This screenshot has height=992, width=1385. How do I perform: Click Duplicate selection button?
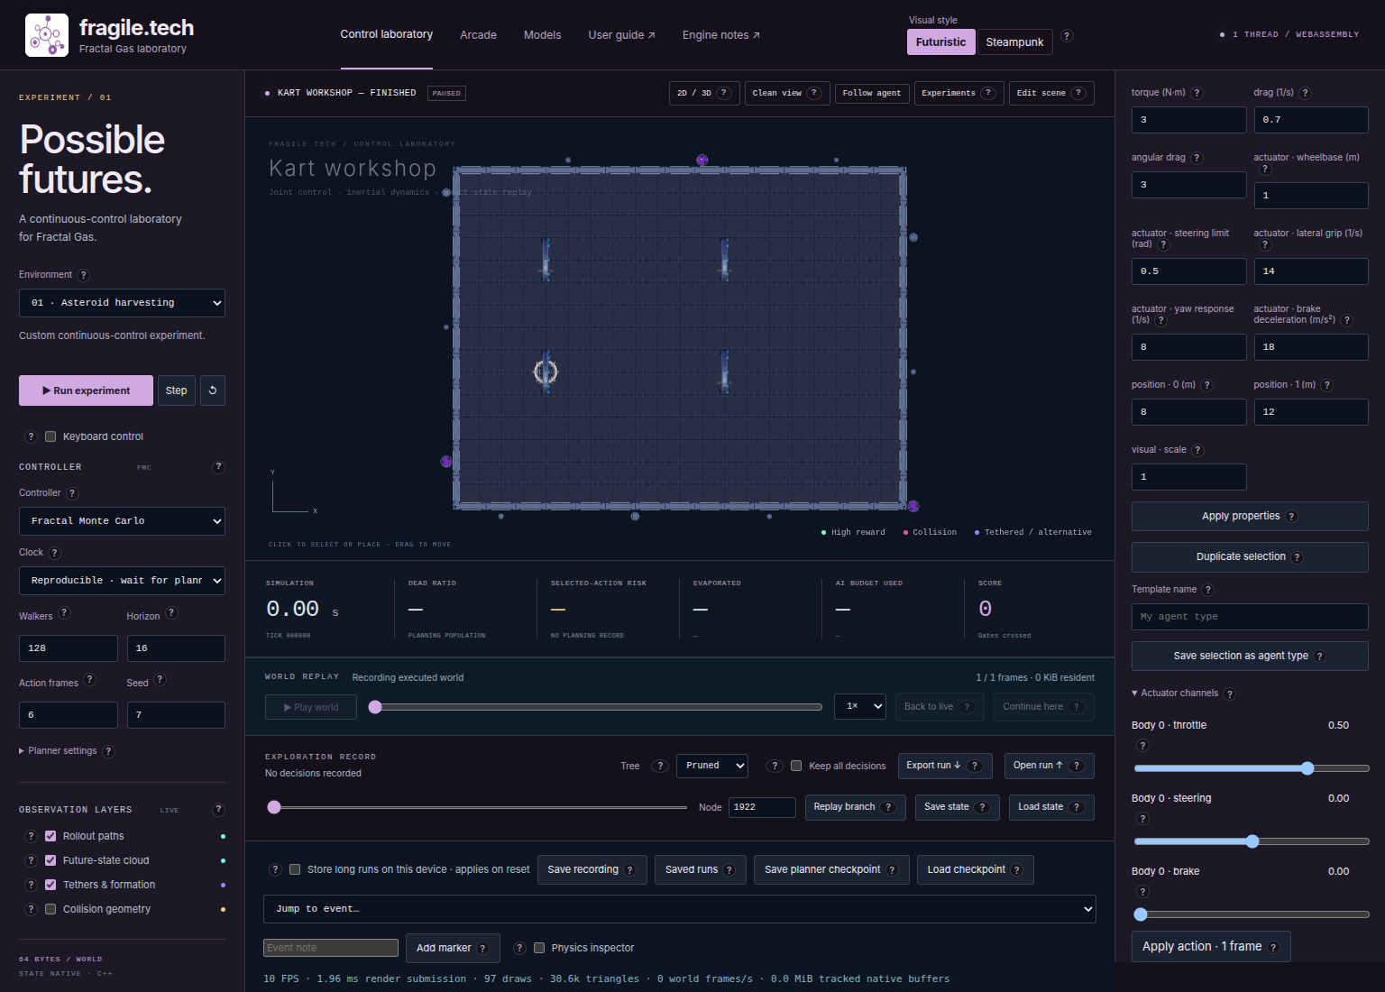click(x=1250, y=557)
